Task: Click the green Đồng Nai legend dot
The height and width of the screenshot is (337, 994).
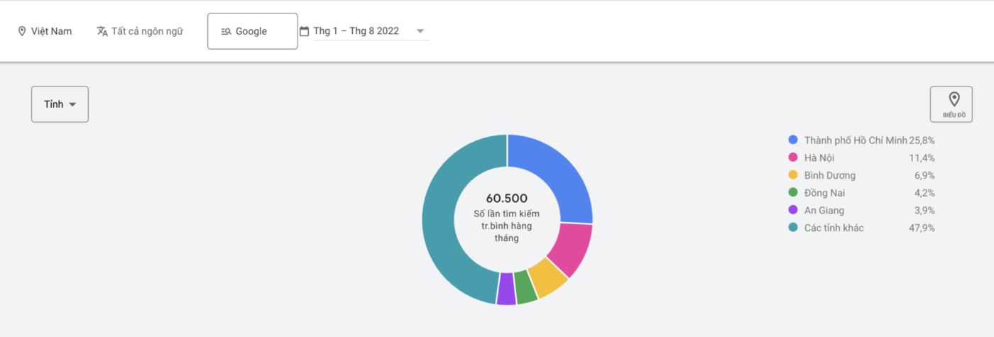Action: point(793,192)
